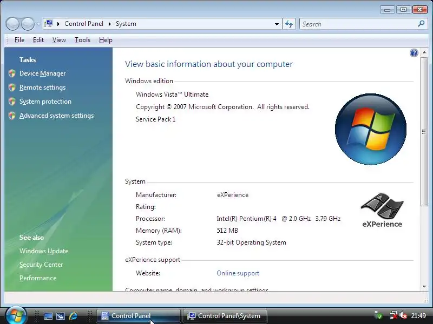This screenshot has width=433, height=324.
Task: Select the eXPerience manufacturer value
Action: click(x=233, y=195)
